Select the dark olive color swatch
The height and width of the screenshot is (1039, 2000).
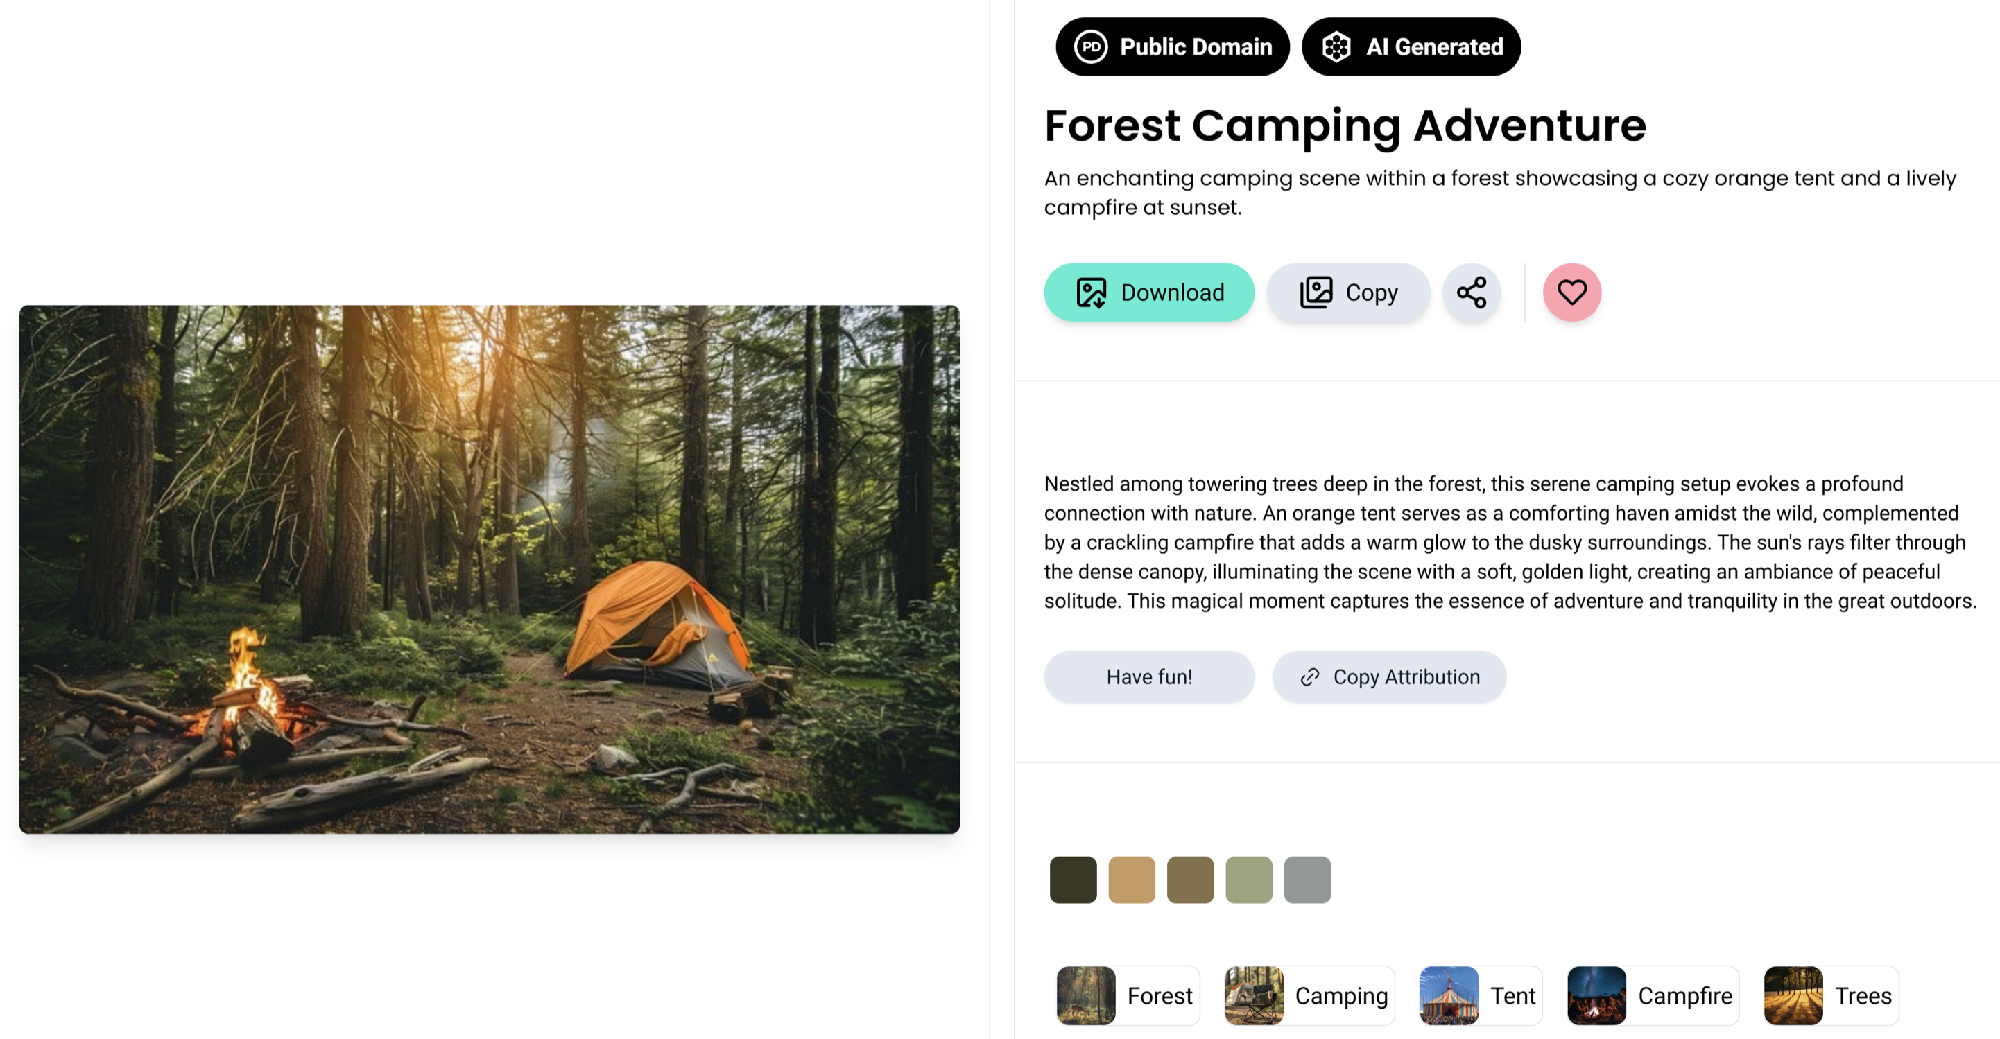(1073, 880)
